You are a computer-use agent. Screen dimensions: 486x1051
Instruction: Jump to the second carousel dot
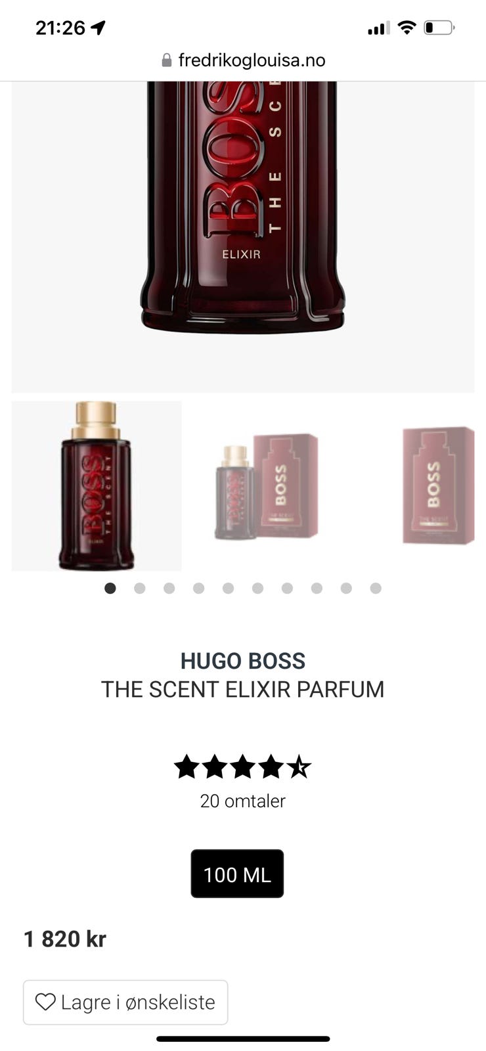click(140, 588)
